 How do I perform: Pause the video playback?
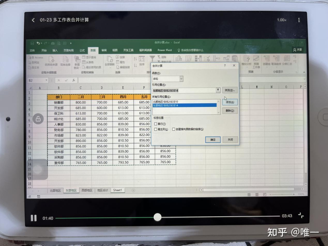coord(34,218)
